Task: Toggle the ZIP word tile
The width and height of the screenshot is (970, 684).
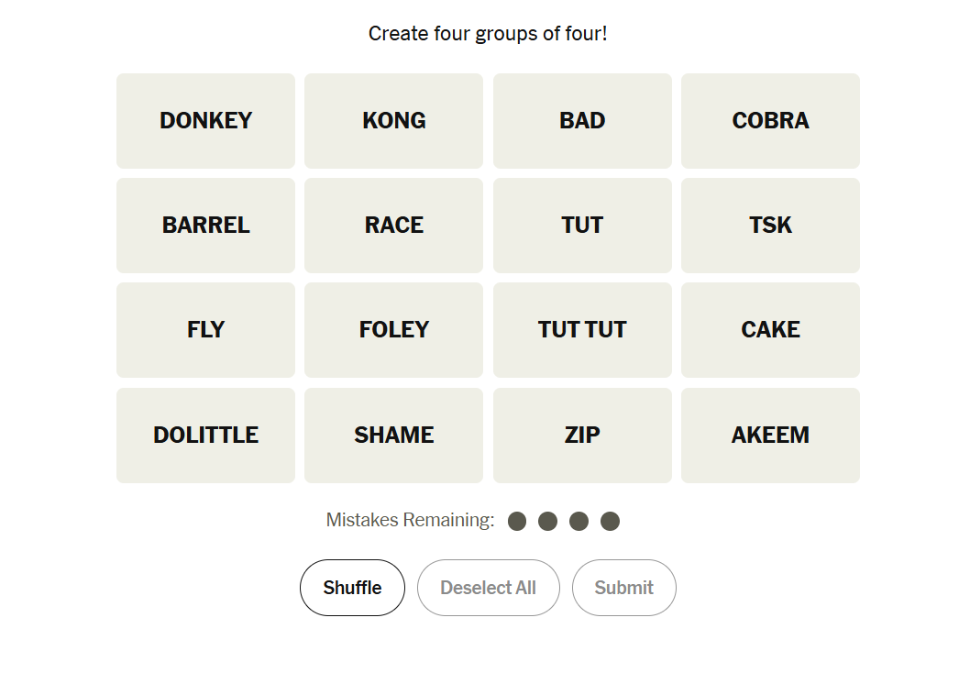Action: point(582,436)
